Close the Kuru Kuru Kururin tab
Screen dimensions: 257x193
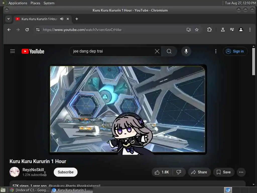[x=68, y=19]
